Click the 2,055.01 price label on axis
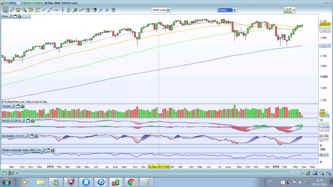333x187 pixels. point(325,24)
